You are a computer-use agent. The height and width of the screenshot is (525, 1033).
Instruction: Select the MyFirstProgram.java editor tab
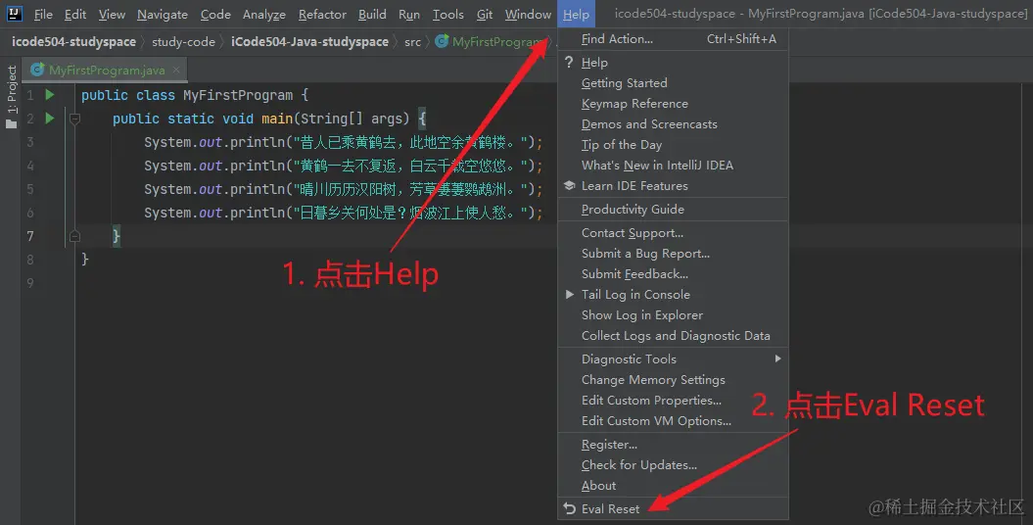(x=106, y=70)
